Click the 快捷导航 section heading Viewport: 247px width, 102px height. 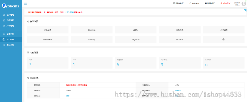tap(34, 21)
